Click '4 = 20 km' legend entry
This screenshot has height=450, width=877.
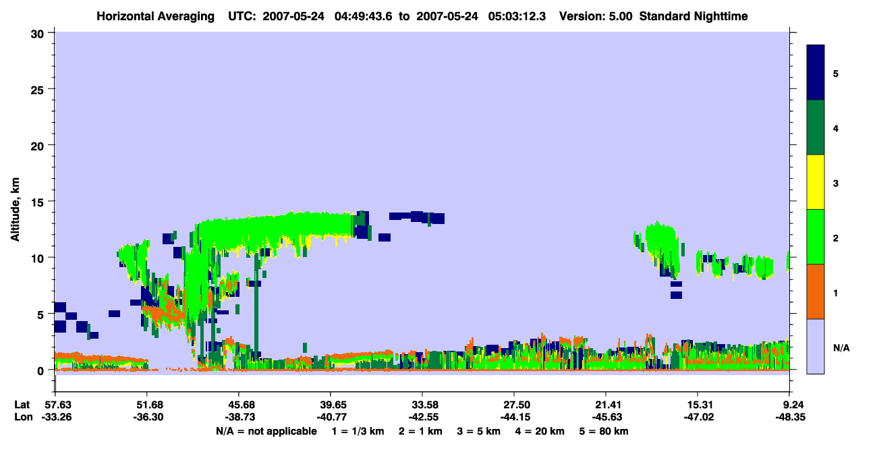[541, 431]
